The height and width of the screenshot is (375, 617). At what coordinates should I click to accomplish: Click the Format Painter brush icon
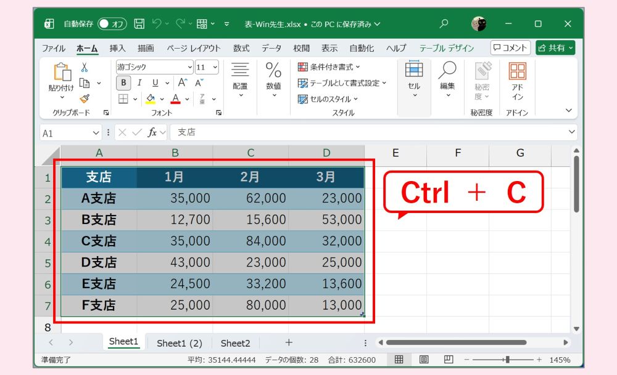point(84,99)
